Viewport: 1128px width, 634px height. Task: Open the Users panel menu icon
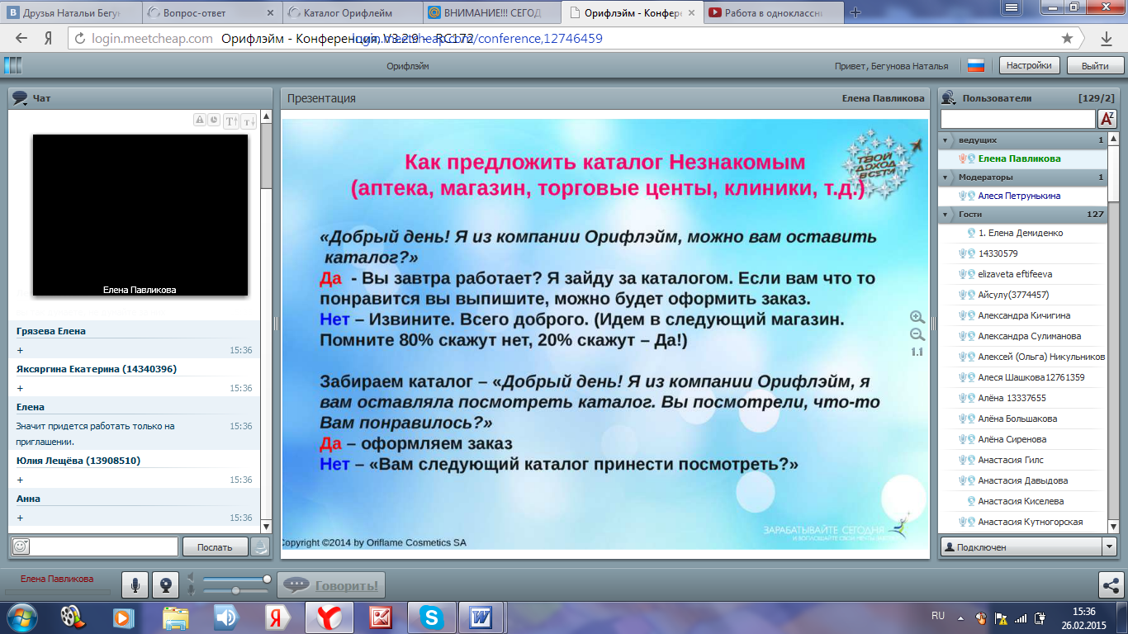pos(949,98)
